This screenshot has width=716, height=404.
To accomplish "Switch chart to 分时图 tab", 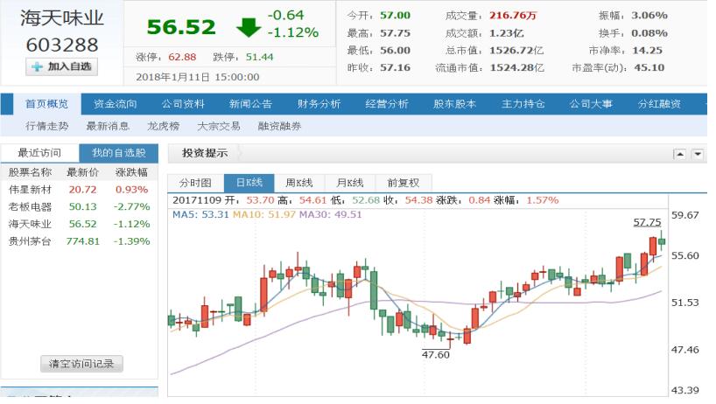I will 195,183.
